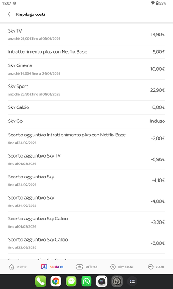Tap the Sky Go Incluso row
173x289 pixels.
86,121
